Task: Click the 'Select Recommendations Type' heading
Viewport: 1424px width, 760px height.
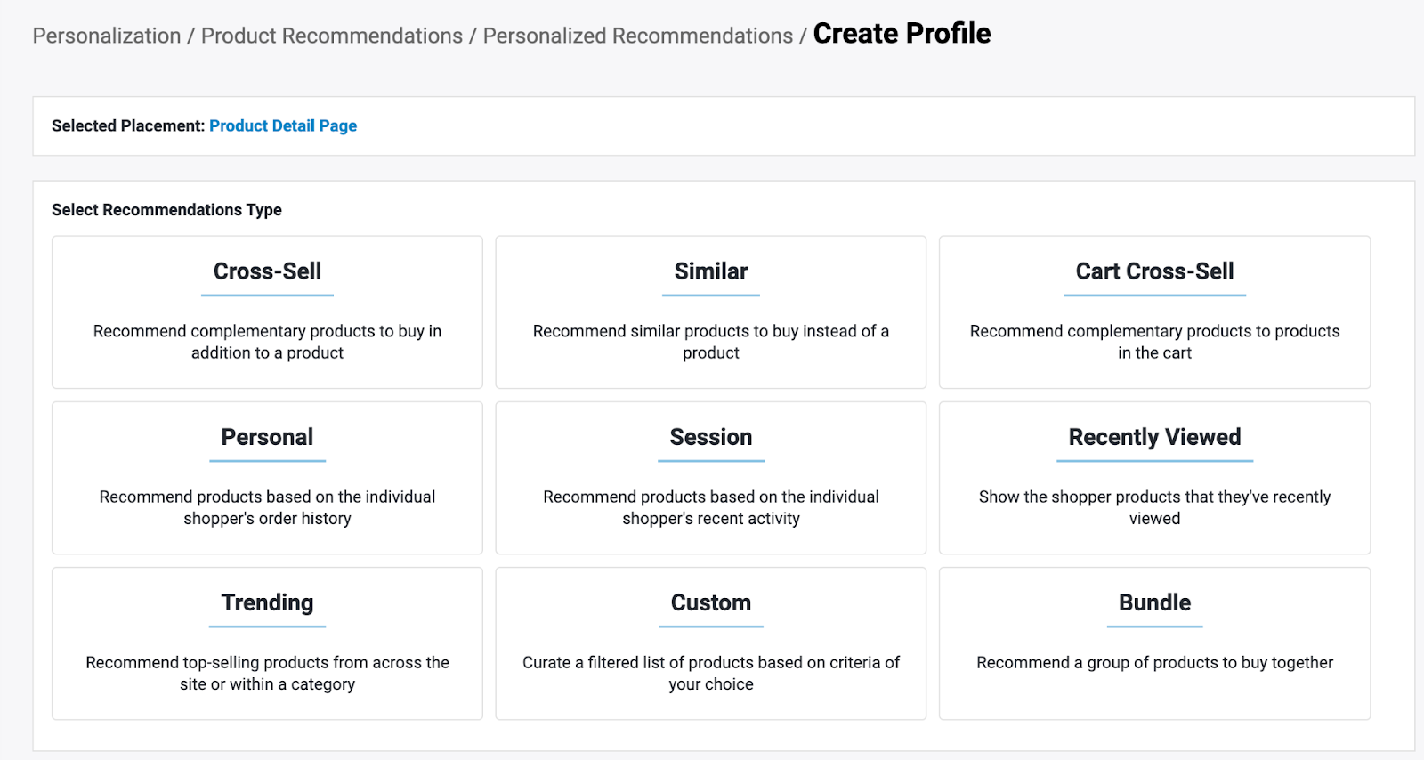Action: point(166,210)
